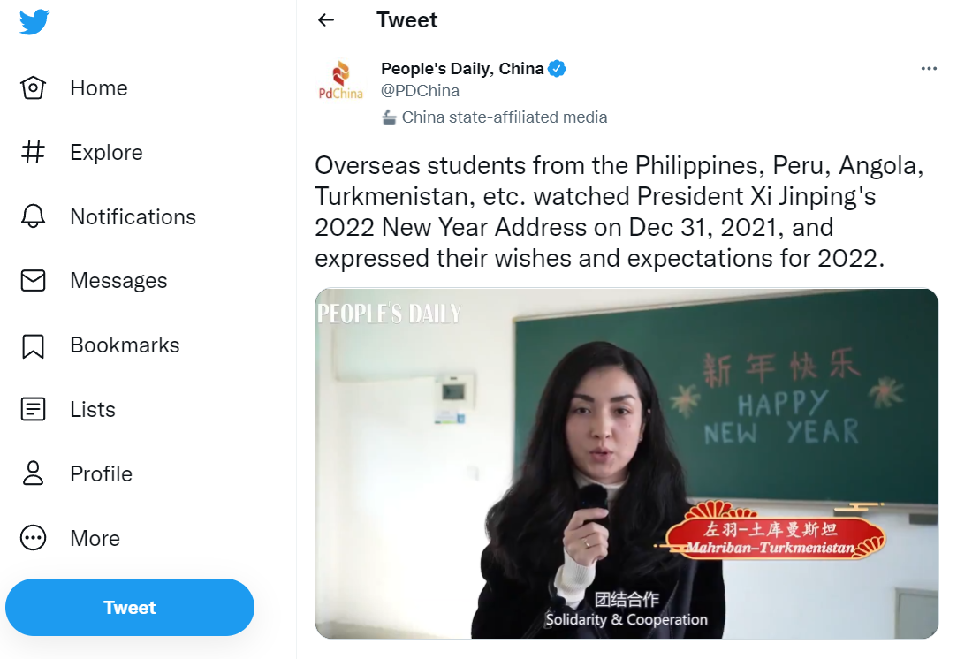Viewport: 957px width, 659px height.
Task: Expand the More circle-dots menu
Action: click(x=33, y=538)
